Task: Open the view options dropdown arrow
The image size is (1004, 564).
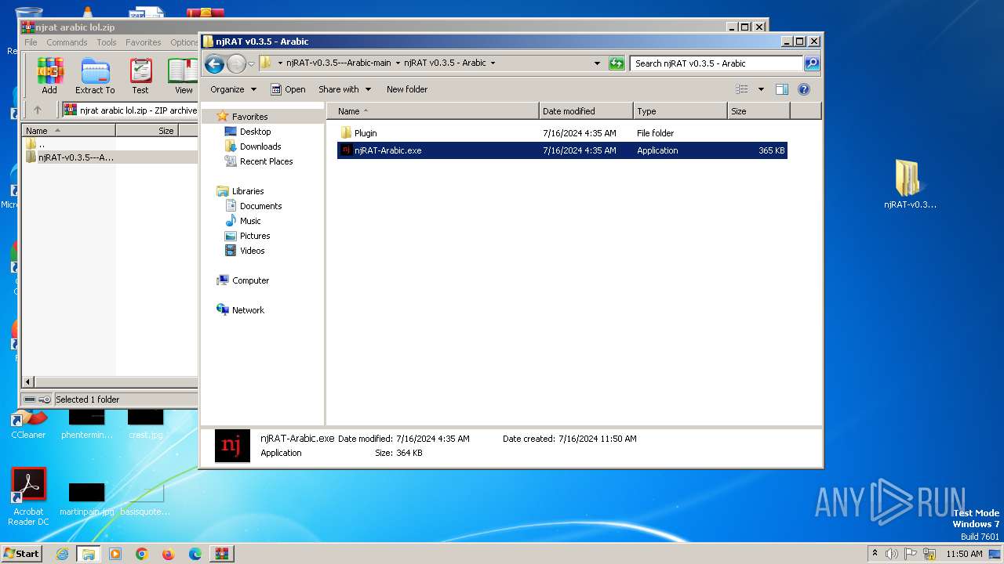Action: point(761,89)
